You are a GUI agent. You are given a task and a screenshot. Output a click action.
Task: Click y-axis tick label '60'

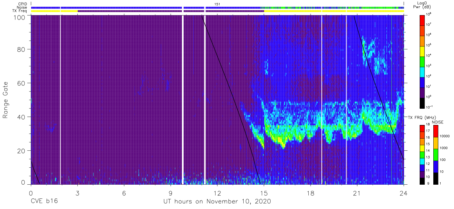(21, 83)
